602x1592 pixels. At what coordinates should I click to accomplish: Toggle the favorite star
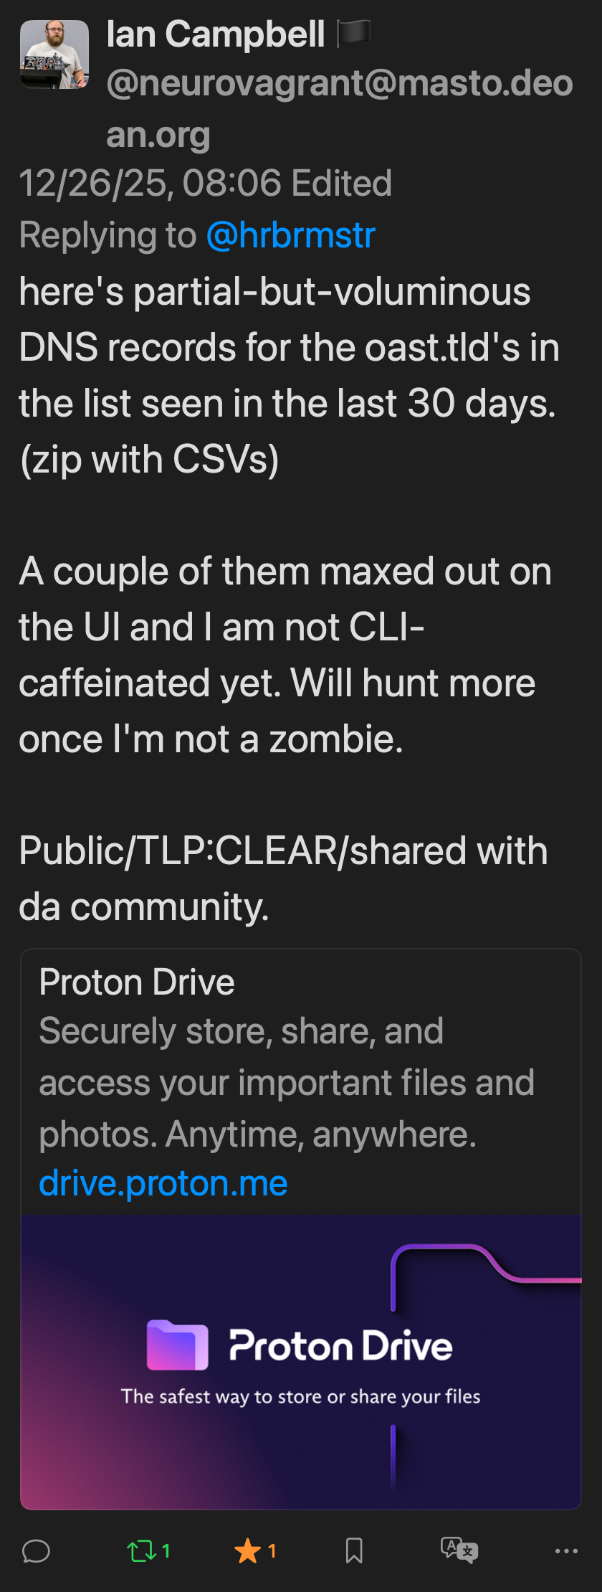click(247, 1551)
